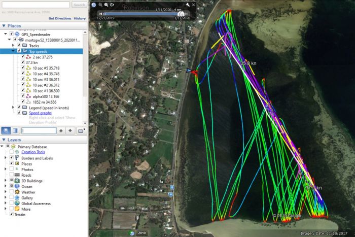Click the add folder icon in Places toolbar
Image resolution: width=355 pixels, height=237 pixels.
pos(81,130)
